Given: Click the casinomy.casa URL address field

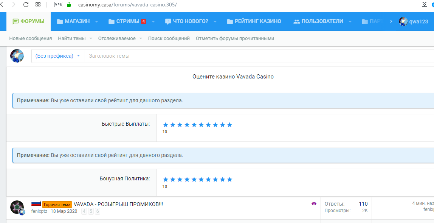Looking at the screenshot, I should [127, 5].
